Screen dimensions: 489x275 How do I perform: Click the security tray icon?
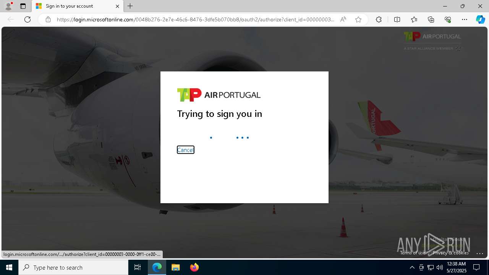[421, 267]
